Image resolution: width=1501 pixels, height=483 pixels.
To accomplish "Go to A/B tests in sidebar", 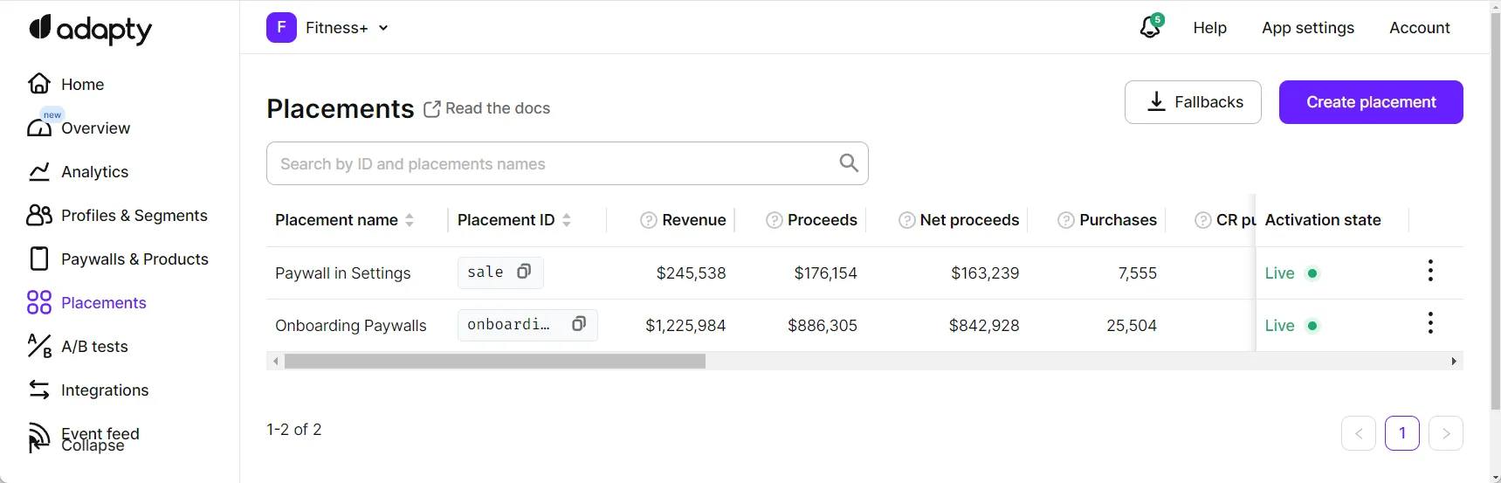I will click(94, 347).
